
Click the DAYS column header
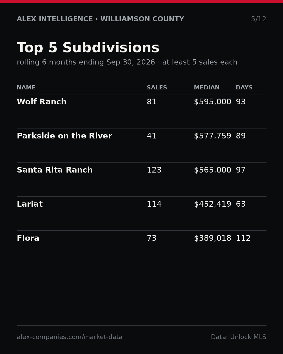click(244, 88)
